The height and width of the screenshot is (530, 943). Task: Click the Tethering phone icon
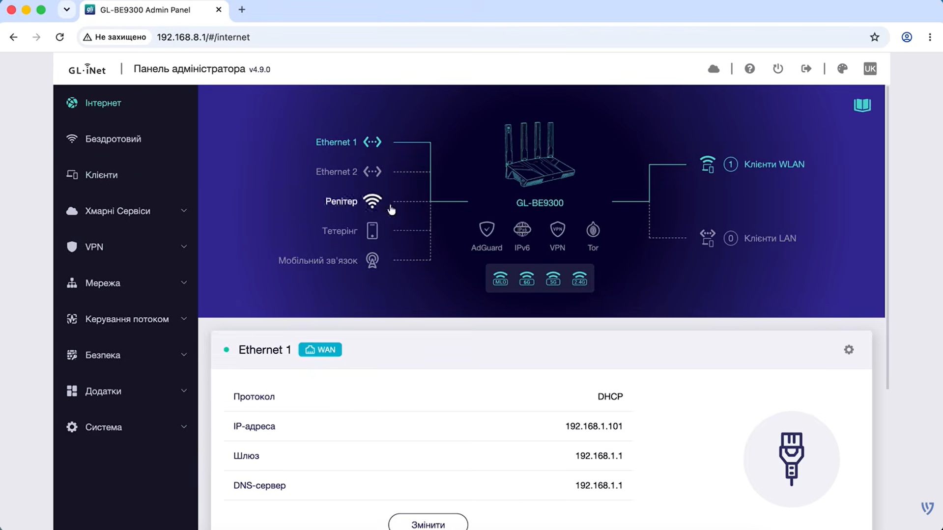[372, 230]
